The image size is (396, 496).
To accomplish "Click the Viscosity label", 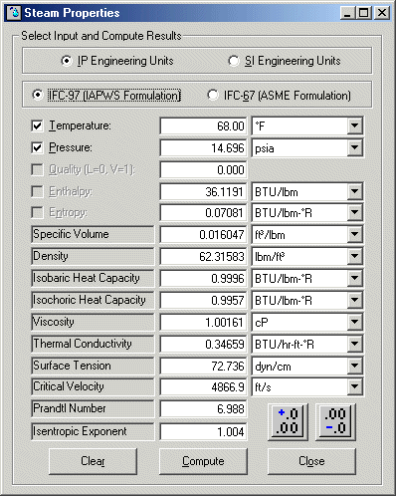I will coord(93,322).
